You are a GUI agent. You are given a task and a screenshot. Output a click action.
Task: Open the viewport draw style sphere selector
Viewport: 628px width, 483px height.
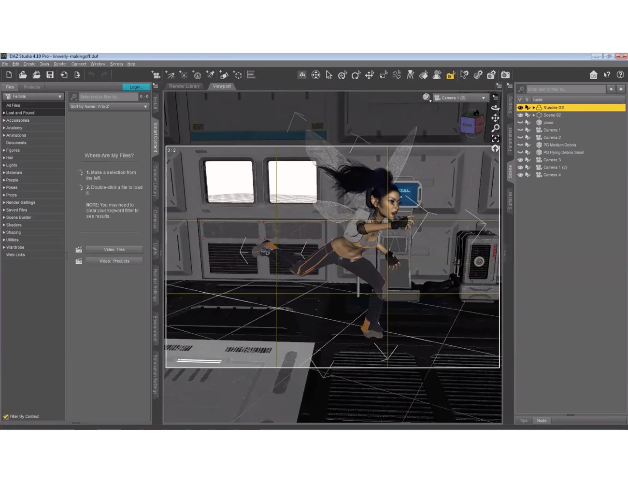(426, 98)
